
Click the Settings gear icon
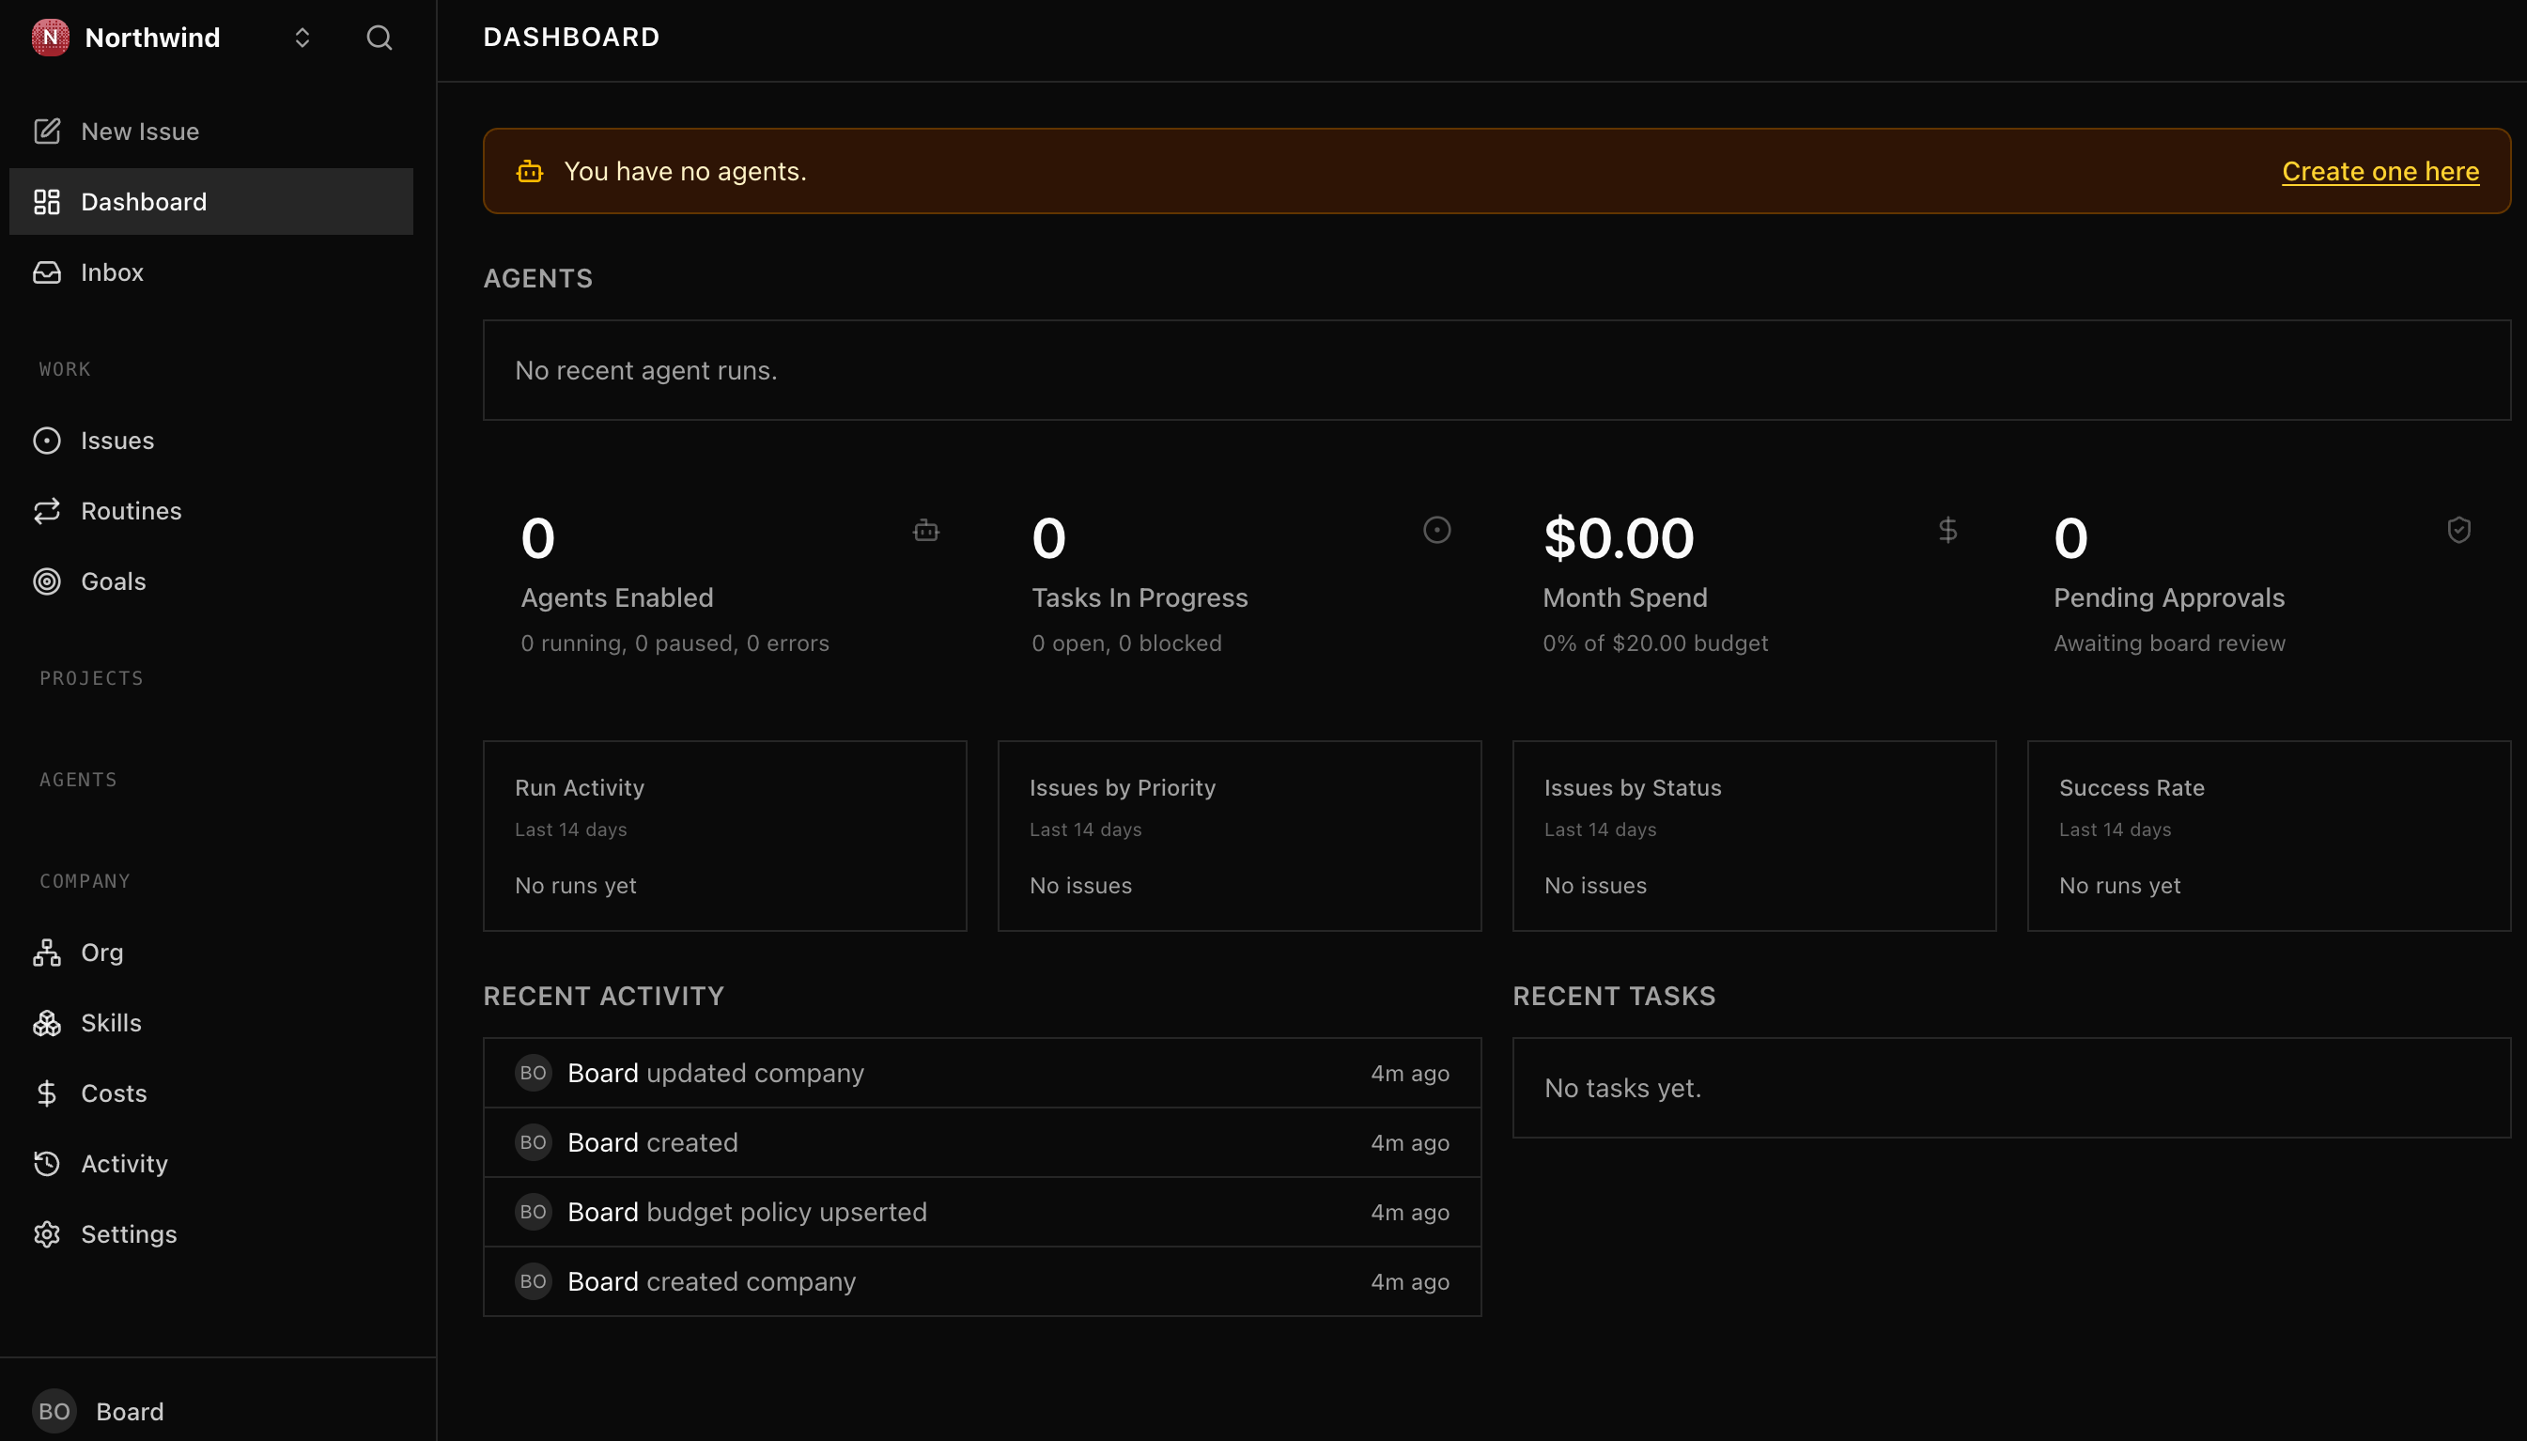click(x=47, y=1234)
